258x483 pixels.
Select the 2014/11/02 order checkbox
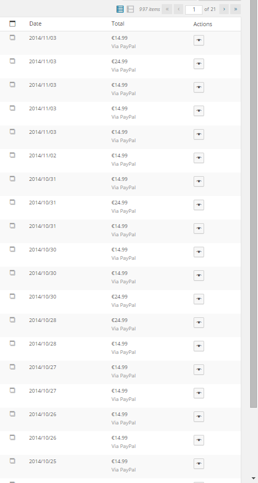[x=13, y=155]
